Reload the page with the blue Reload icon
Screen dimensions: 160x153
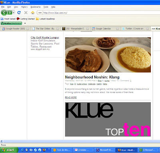19,13
